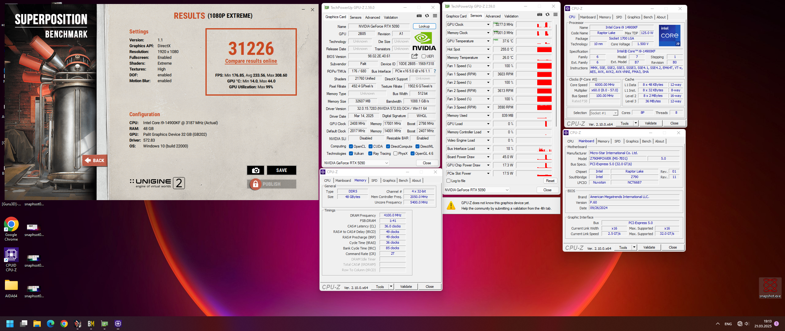Viewport: 785px width, 331px height.
Task: Click the Lookup button in GPU-Z
Action: 424,26
